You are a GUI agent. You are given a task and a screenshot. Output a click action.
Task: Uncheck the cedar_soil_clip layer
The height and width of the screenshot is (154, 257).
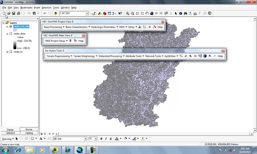[11, 27]
